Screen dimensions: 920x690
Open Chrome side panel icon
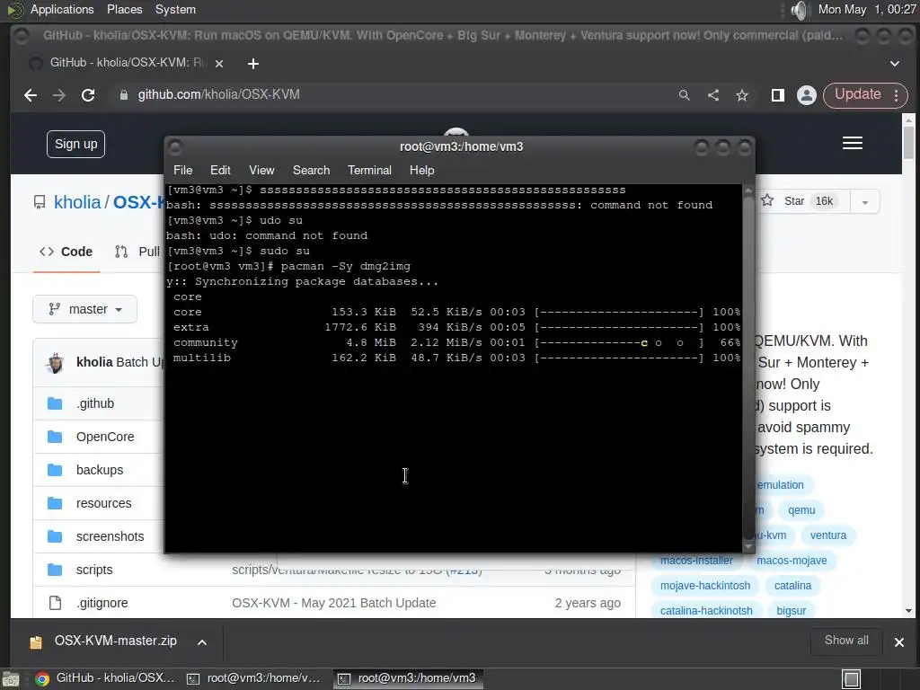(777, 95)
